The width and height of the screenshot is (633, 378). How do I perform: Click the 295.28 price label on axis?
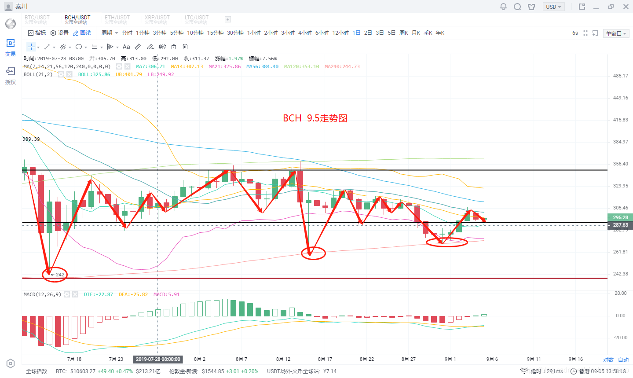(620, 217)
